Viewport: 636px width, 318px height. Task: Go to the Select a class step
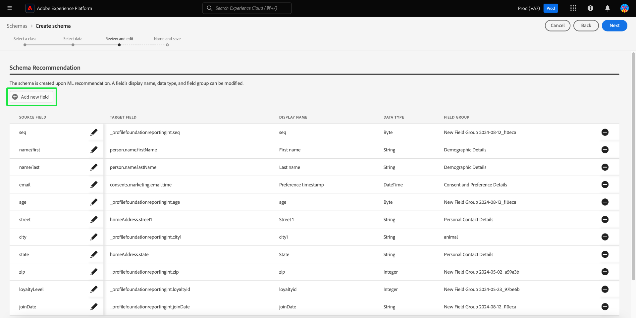point(25,45)
